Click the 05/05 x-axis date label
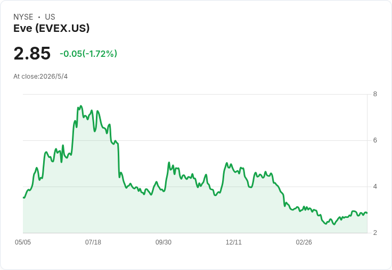 pyautogui.click(x=23, y=242)
